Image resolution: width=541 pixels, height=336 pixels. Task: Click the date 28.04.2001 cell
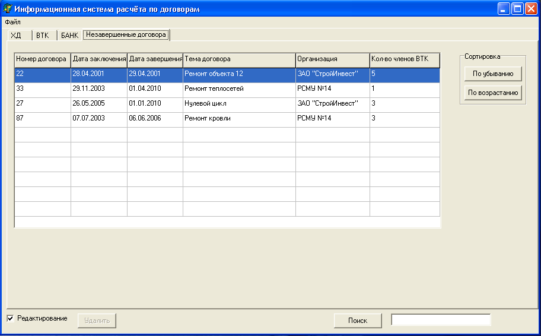pos(99,75)
